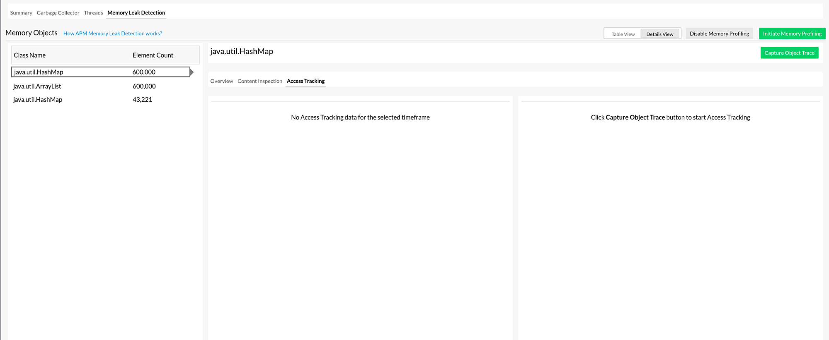Click the Initiate Memory Profiling button

coord(792,34)
